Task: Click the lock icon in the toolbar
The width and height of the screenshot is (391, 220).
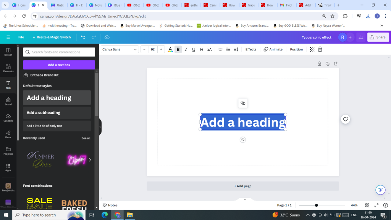Action: coord(320,49)
